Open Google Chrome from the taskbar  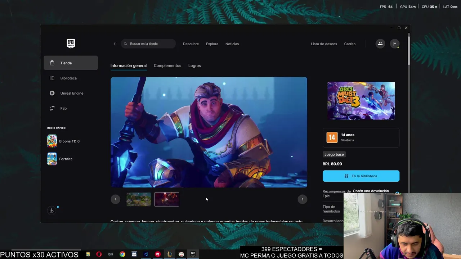pyautogui.click(x=122, y=254)
